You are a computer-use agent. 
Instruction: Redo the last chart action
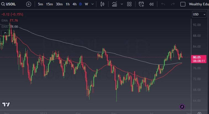[x=173, y=4]
